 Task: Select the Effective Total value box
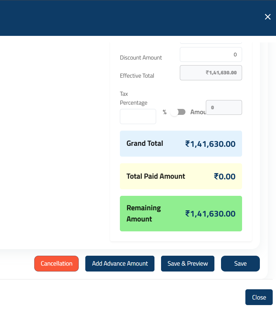[x=211, y=73]
